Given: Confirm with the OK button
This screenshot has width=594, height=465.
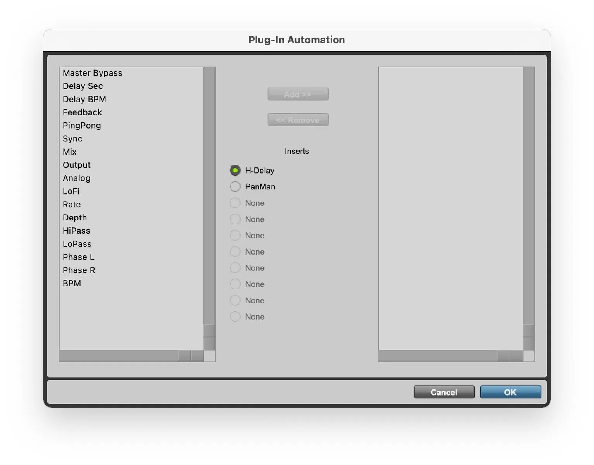Looking at the screenshot, I should point(510,392).
